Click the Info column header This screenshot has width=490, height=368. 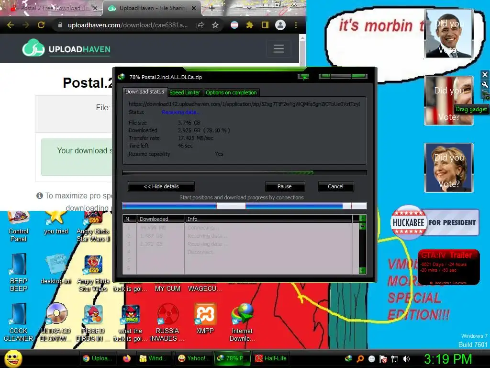point(269,218)
